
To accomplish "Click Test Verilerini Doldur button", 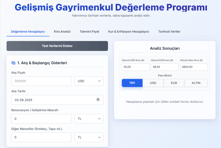I will click(x=57, y=46).
